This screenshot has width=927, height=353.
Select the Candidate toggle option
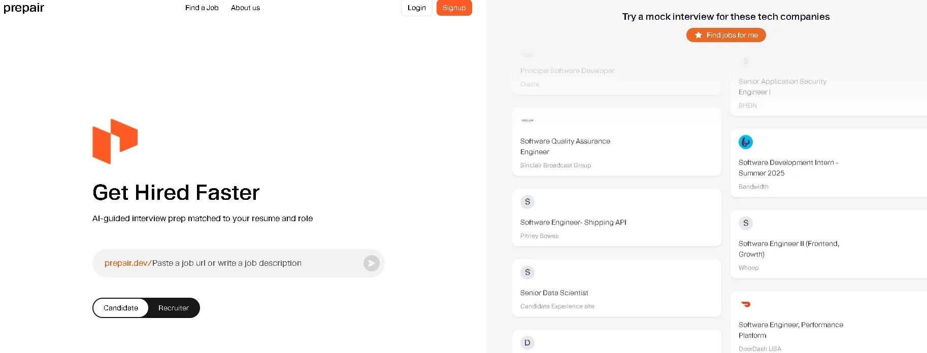121,308
